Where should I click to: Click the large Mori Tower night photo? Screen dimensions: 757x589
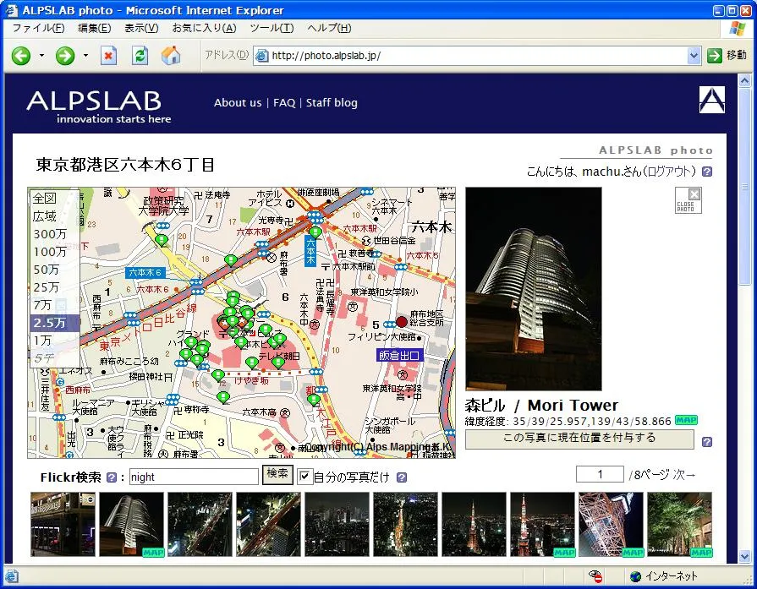[x=534, y=288]
